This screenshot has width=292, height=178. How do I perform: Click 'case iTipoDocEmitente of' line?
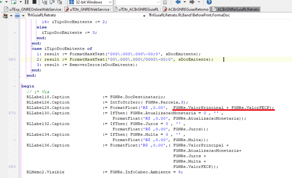point(62,49)
